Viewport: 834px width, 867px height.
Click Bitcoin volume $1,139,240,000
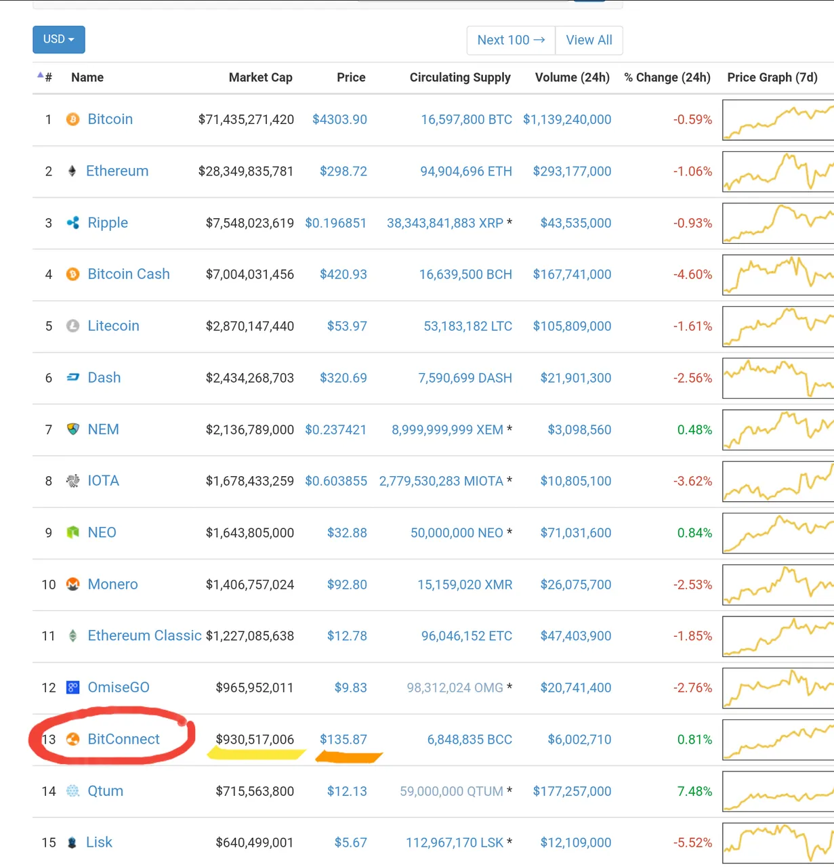tap(567, 119)
